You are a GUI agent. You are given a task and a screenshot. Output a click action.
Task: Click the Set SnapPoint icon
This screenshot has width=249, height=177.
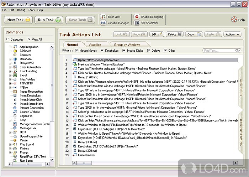(x=137, y=23)
